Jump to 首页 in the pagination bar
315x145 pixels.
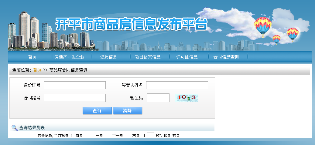[x=79, y=136]
